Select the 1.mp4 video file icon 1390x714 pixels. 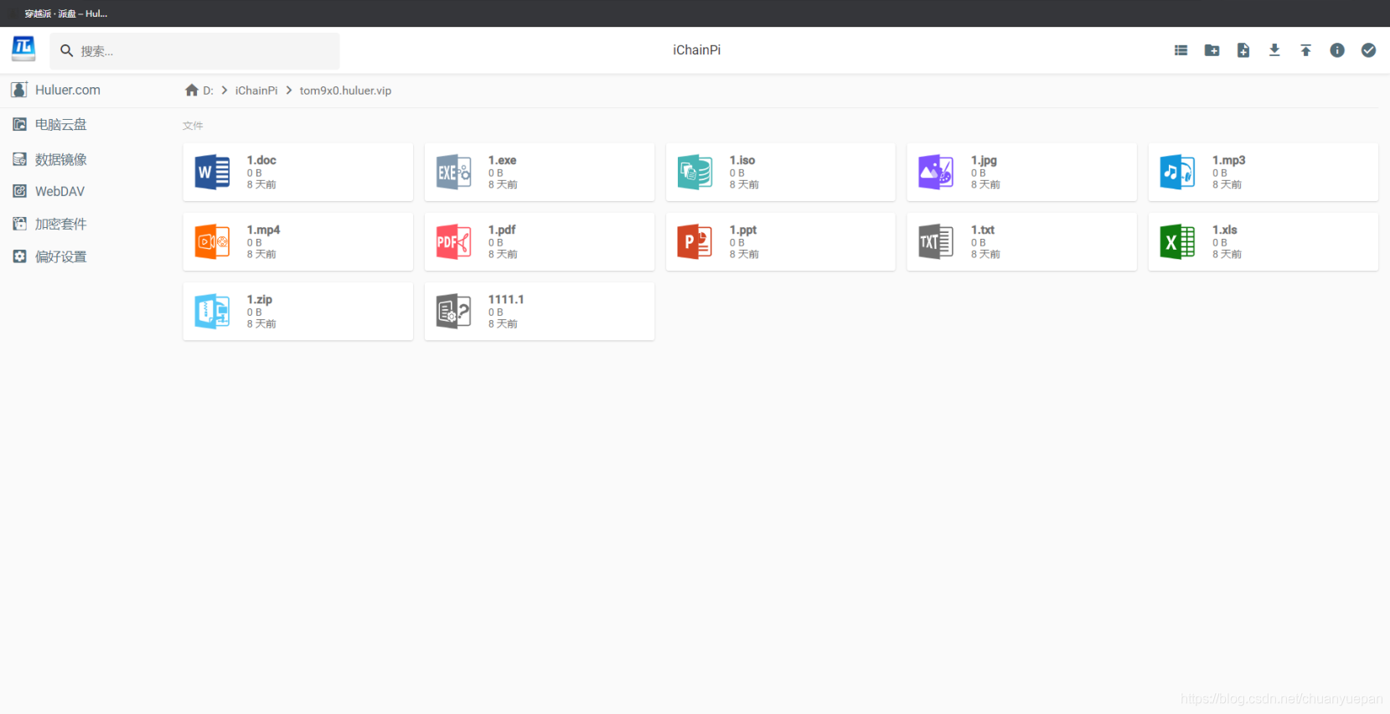pyautogui.click(x=212, y=241)
